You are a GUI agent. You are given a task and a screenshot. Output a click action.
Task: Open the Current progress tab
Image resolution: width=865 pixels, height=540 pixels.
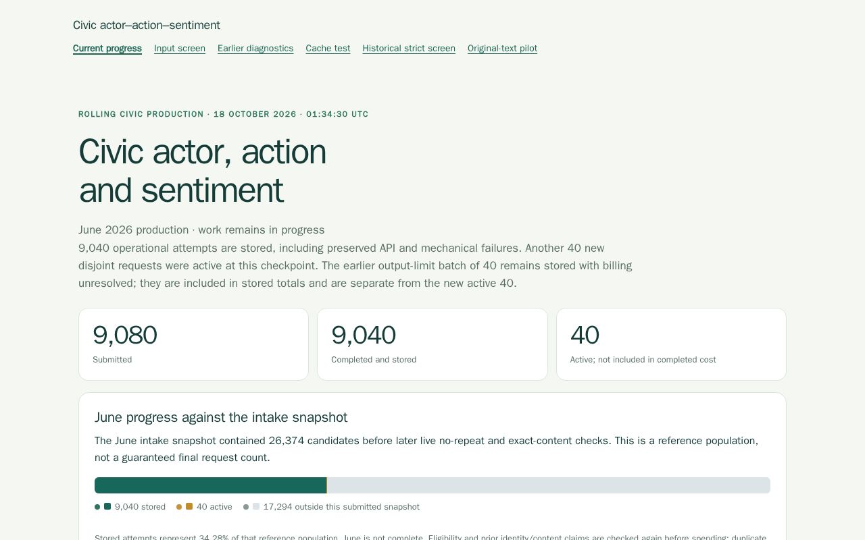[107, 49]
